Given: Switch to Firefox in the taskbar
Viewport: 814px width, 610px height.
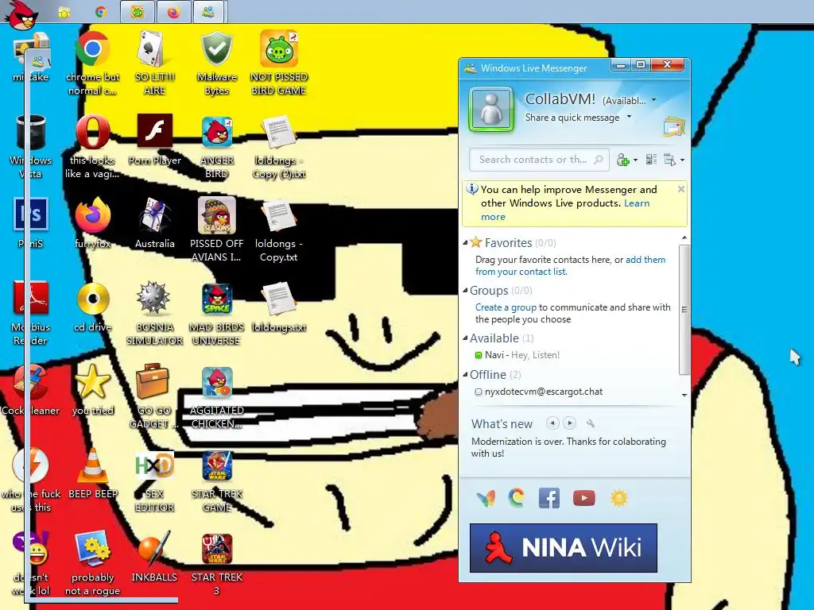Looking at the screenshot, I should 173,12.
